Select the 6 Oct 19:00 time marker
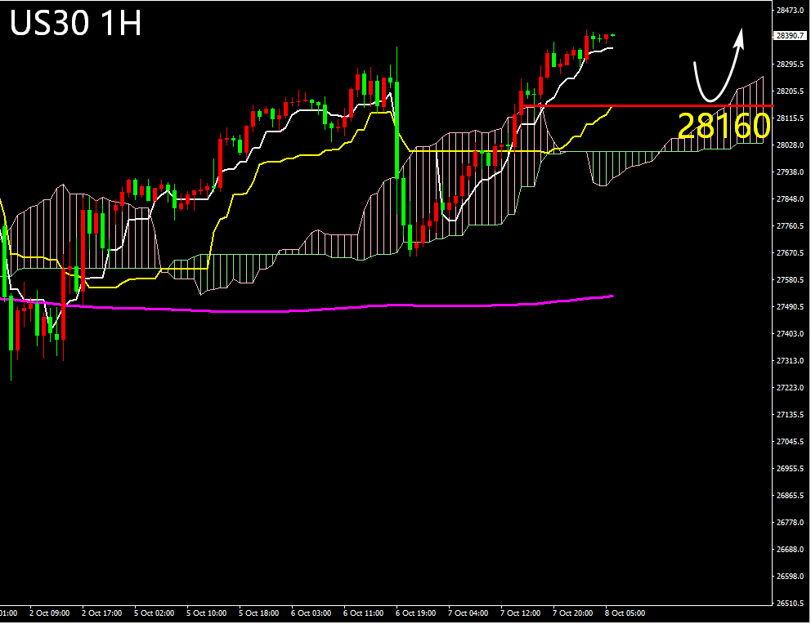Viewport: 811px width, 624px height. pos(415,613)
